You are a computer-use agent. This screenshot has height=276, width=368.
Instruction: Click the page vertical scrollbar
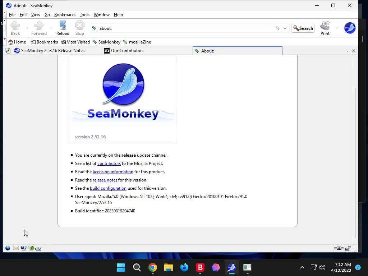click(355, 163)
